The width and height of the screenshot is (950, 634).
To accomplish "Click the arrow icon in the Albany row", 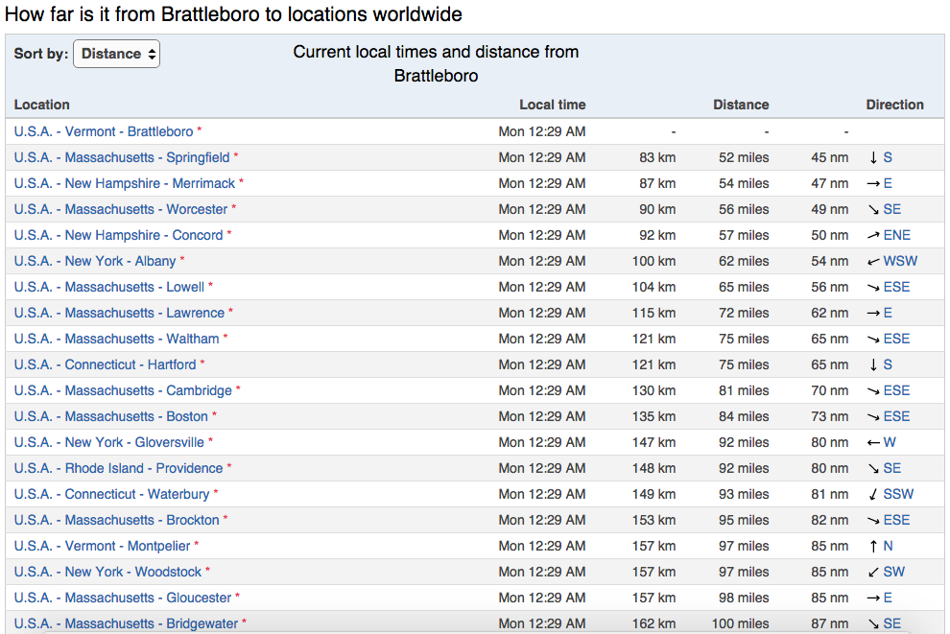I will [x=873, y=261].
